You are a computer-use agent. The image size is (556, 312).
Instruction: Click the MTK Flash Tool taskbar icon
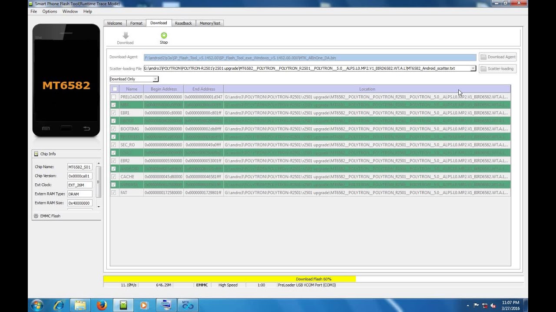[x=188, y=305]
